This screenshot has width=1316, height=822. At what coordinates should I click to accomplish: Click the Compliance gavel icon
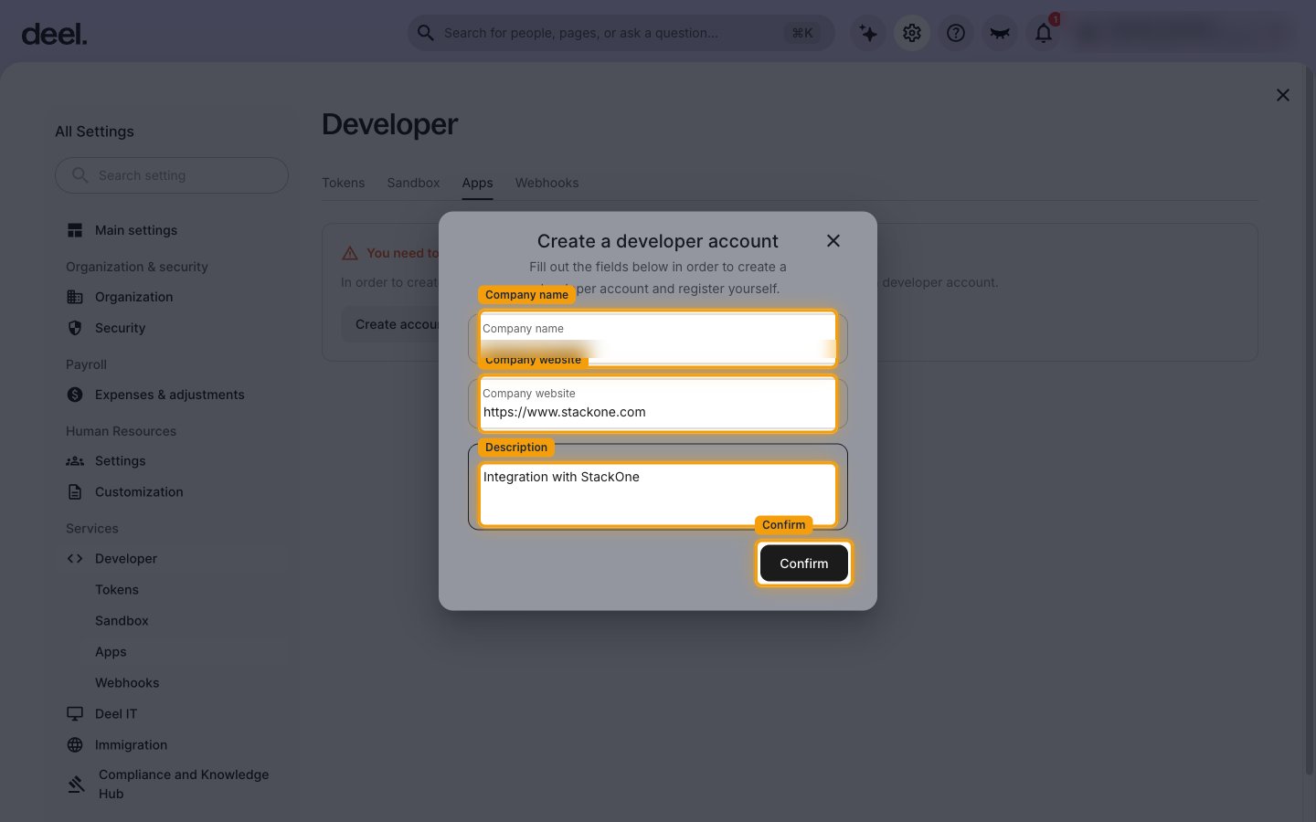coord(77,784)
